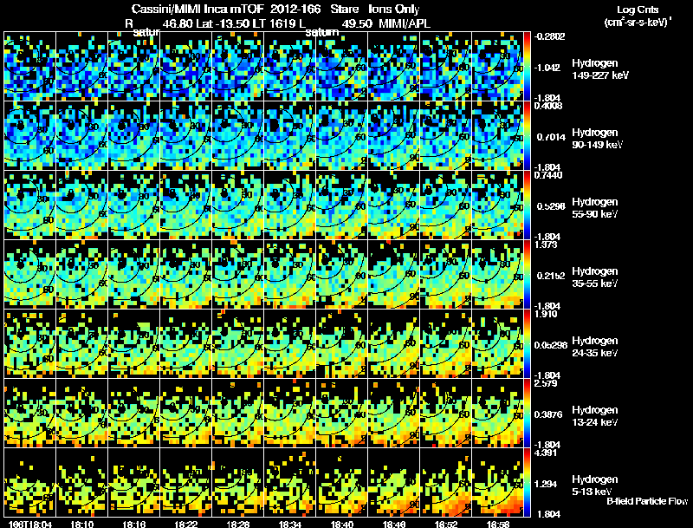The width and height of the screenshot is (693, 528).
Task: Click the 0.2152 colorbar value
Action: click(x=551, y=276)
